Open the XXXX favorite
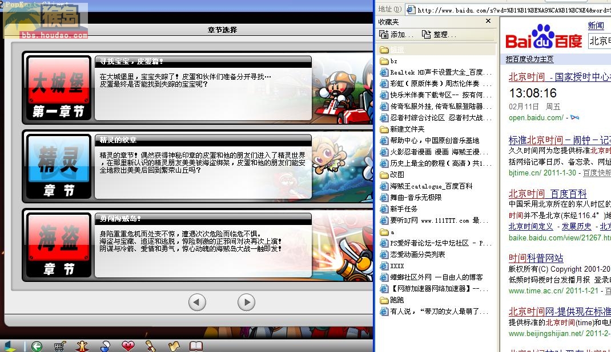The width and height of the screenshot is (611, 352). coord(392,266)
